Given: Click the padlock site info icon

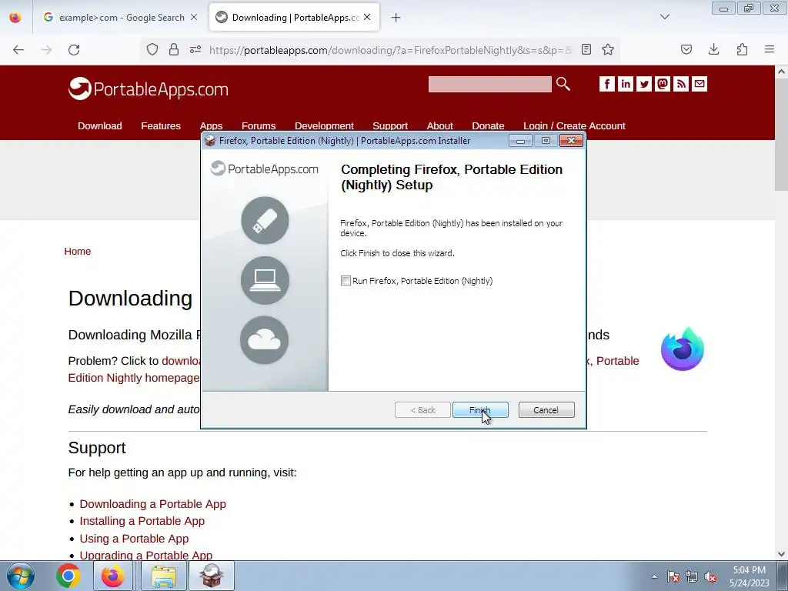Looking at the screenshot, I should (174, 49).
